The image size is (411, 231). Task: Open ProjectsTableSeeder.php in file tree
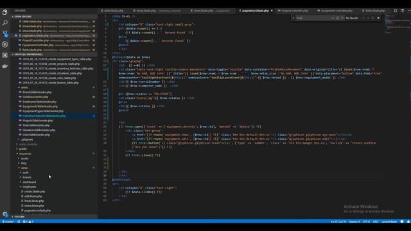[x=37, y=121]
